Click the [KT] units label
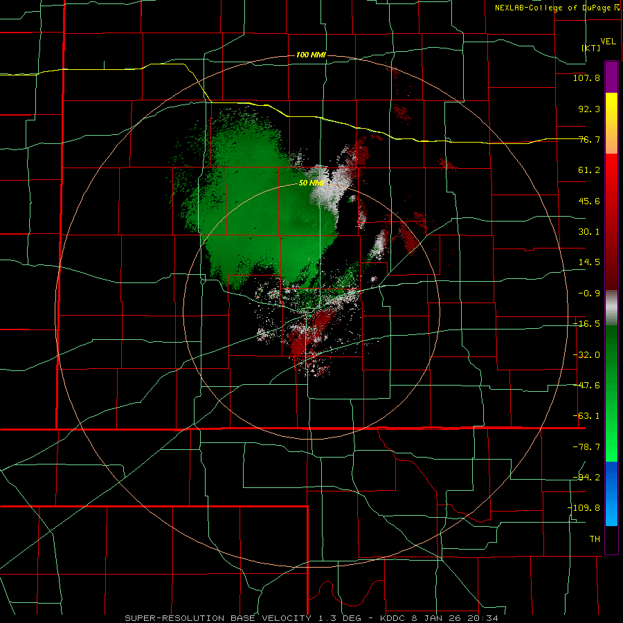 591,48
